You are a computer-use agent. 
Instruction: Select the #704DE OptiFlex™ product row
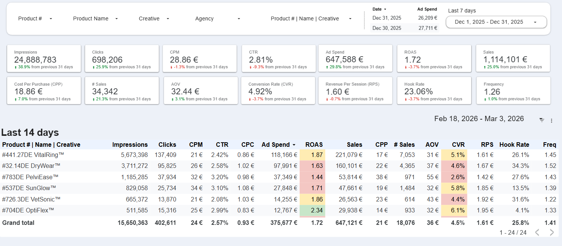(28, 210)
